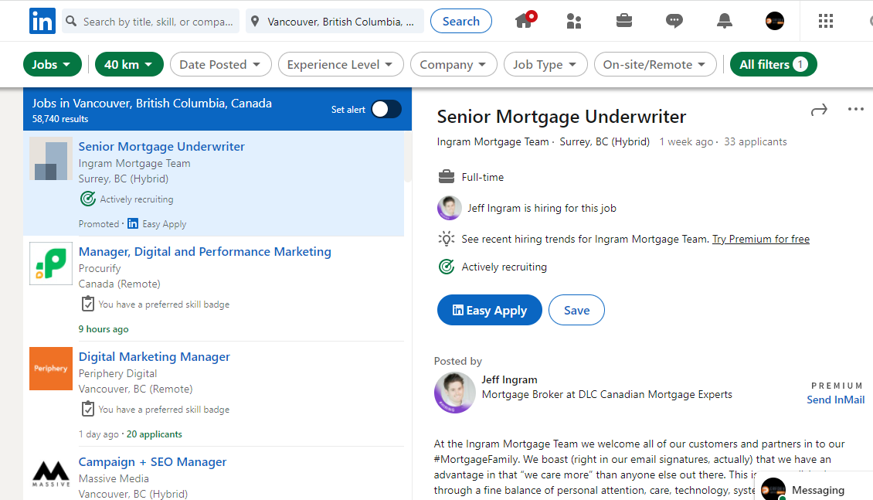
Task: Click the Jobs briefcase nav icon
Action: 624,21
